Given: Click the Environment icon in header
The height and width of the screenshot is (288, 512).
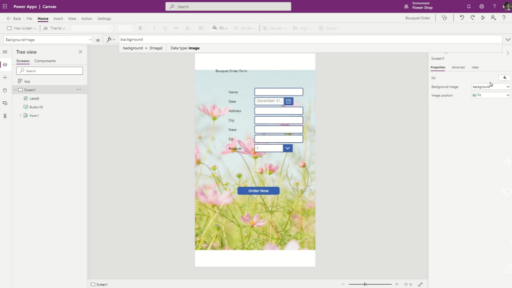Looking at the screenshot, I should click(406, 7).
